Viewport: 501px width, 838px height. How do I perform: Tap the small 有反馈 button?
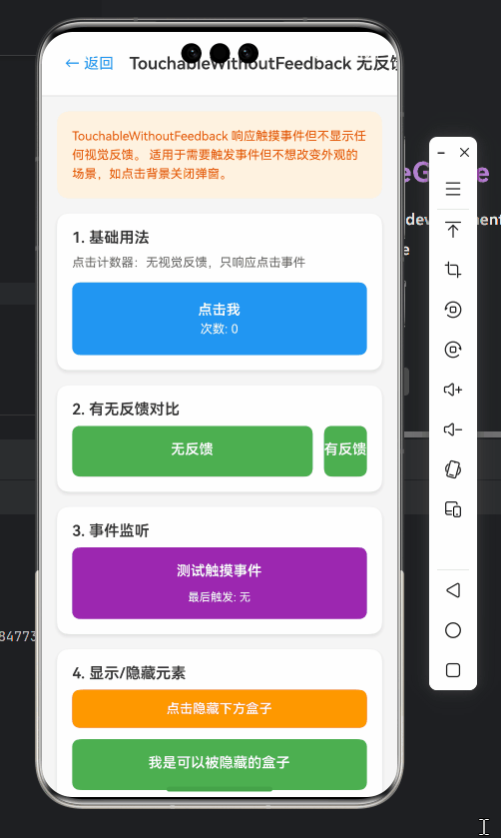coord(345,451)
